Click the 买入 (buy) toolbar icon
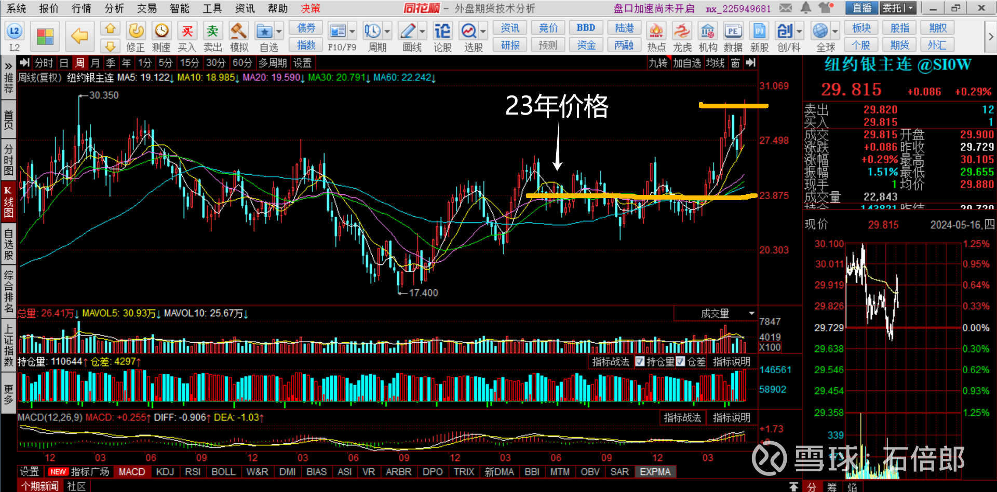 [187, 32]
